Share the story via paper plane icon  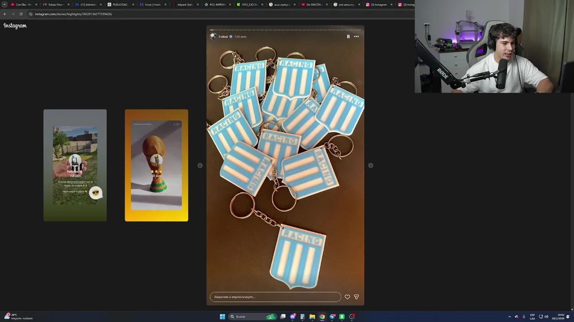(357, 297)
